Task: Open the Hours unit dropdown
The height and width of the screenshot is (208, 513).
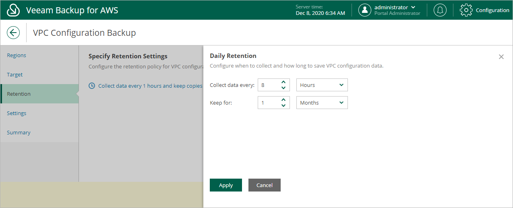Action: point(322,85)
